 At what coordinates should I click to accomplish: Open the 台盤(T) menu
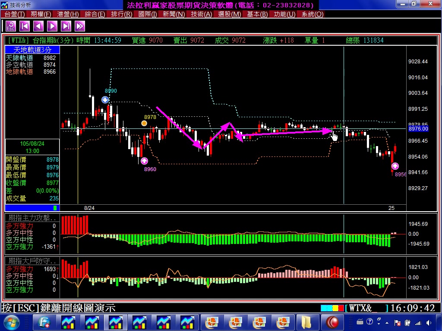coord(15,14)
